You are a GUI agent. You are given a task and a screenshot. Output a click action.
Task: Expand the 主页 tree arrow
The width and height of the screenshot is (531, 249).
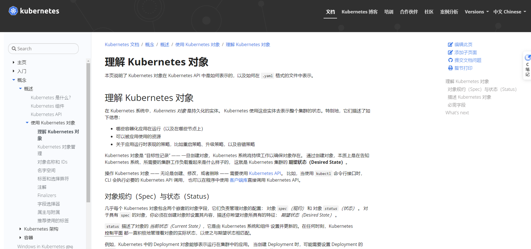(x=14, y=62)
